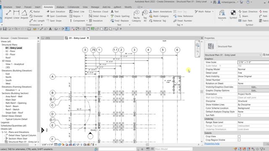
Task: Open Find/Replace text tool
Action: pyautogui.click(x=119, y=21)
